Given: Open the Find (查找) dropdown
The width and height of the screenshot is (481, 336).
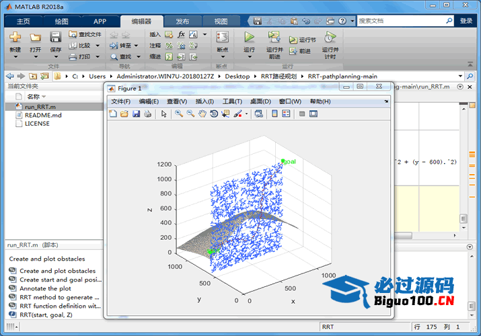Looking at the screenshot, I should 139,56.
